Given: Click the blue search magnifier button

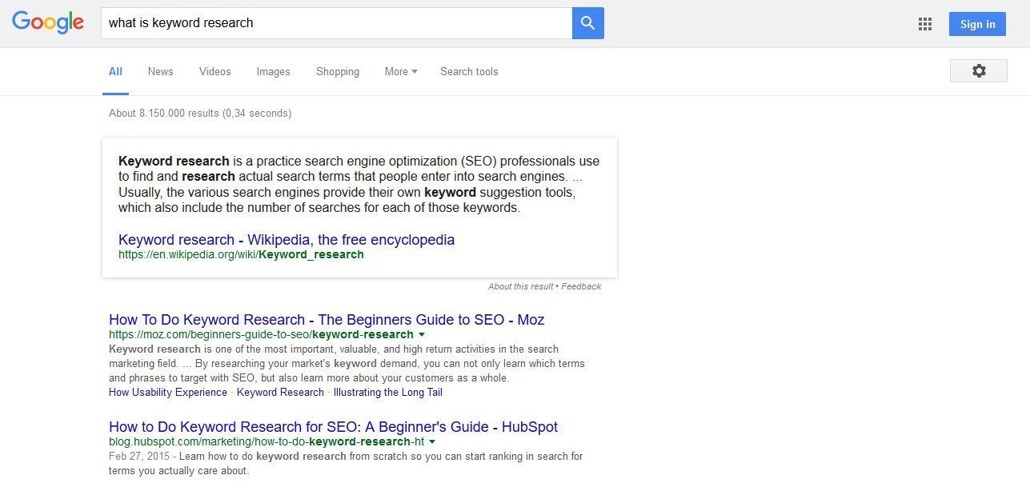Looking at the screenshot, I should click(x=588, y=23).
